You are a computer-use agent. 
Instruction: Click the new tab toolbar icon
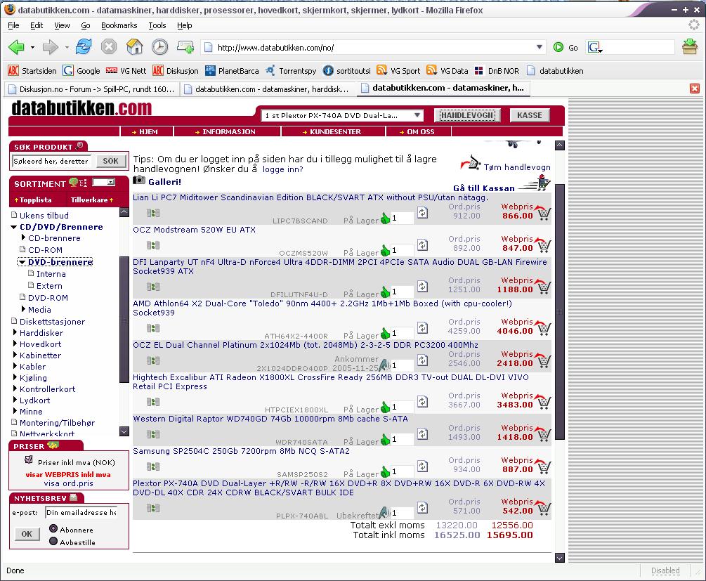tap(185, 46)
